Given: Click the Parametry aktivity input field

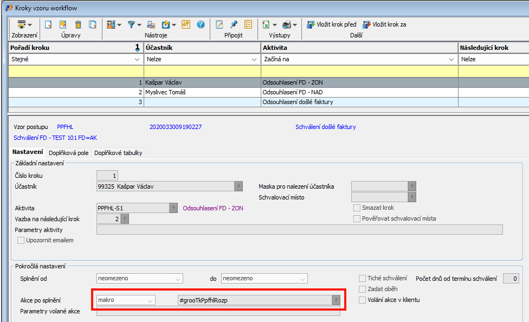Looking at the screenshot, I should coord(299,230).
